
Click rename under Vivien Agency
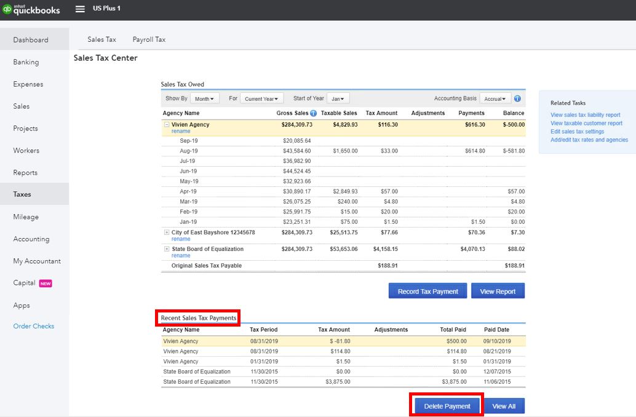[x=180, y=131]
